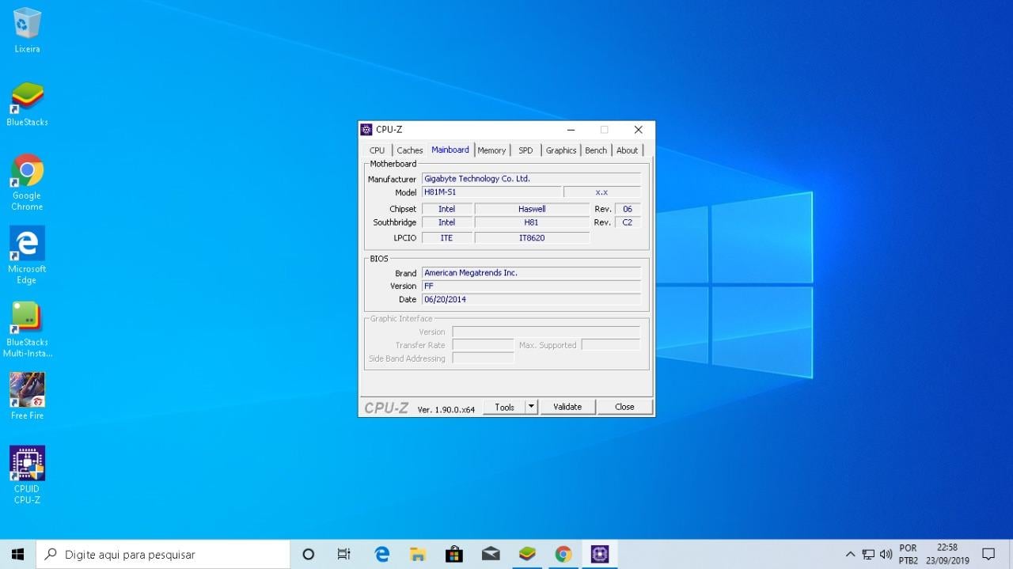Click the Tools button
The image size is (1013, 569).
click(504, 407)
